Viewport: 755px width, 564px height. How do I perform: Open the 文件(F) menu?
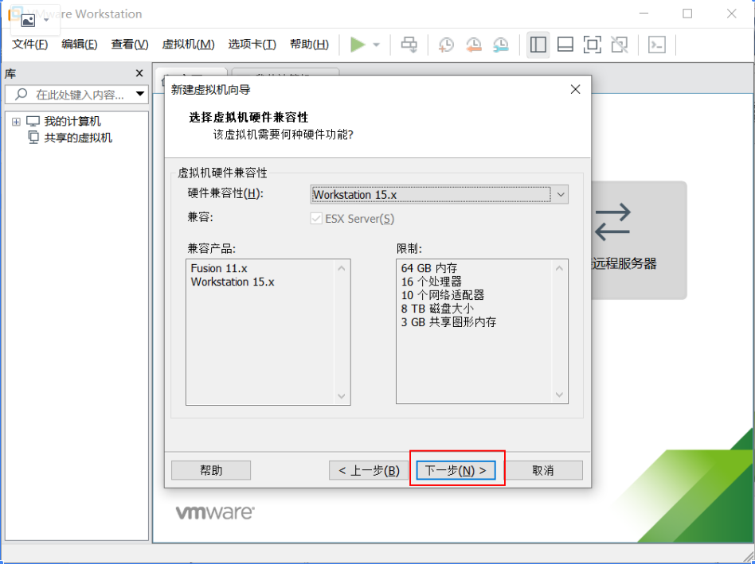click(29, 45)
